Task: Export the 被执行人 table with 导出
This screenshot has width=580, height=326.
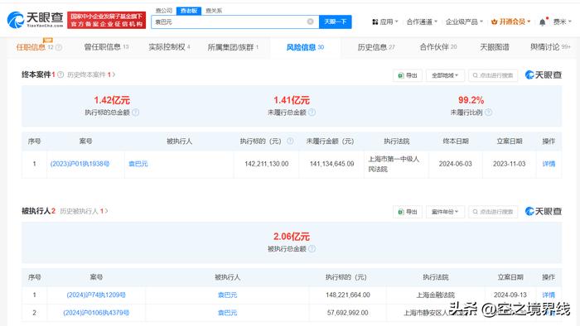Action: (x=408, y=212)
